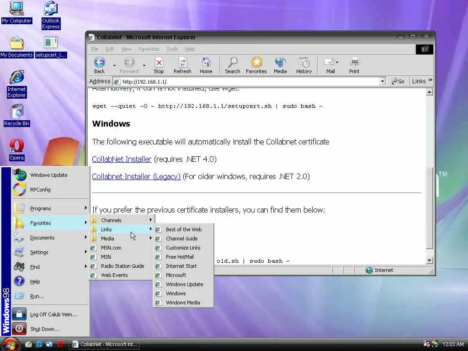Select Opera desktop icon

pyautogui.click(x=16, y=149)
